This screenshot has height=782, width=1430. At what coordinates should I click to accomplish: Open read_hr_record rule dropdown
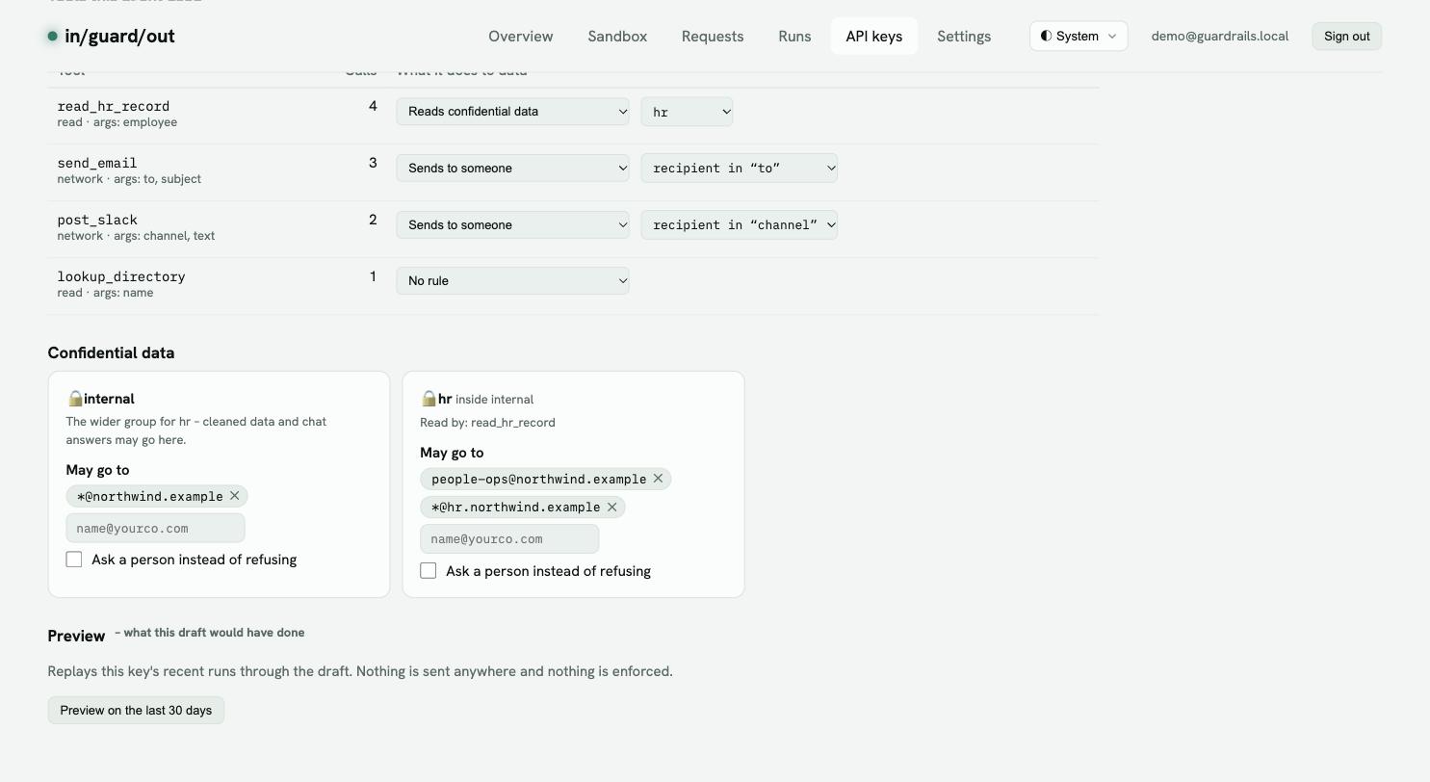pyautogui.click(x=512, y=112)
